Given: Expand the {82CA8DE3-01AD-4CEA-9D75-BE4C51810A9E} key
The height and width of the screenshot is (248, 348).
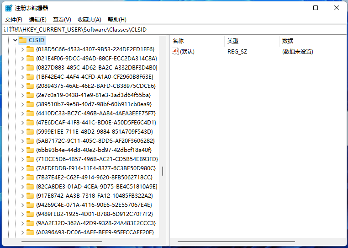Looking at the screenshot, I should [x=22, y=187].
